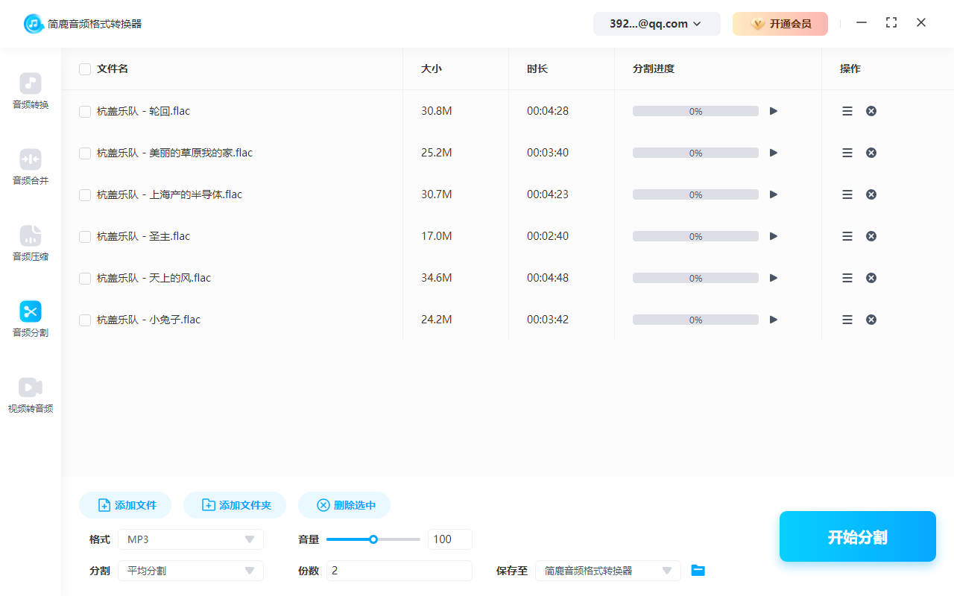Open the 分割 平均分割 dropdown
The height and width of the screenshot is (596, 954).
pos(192,571)
